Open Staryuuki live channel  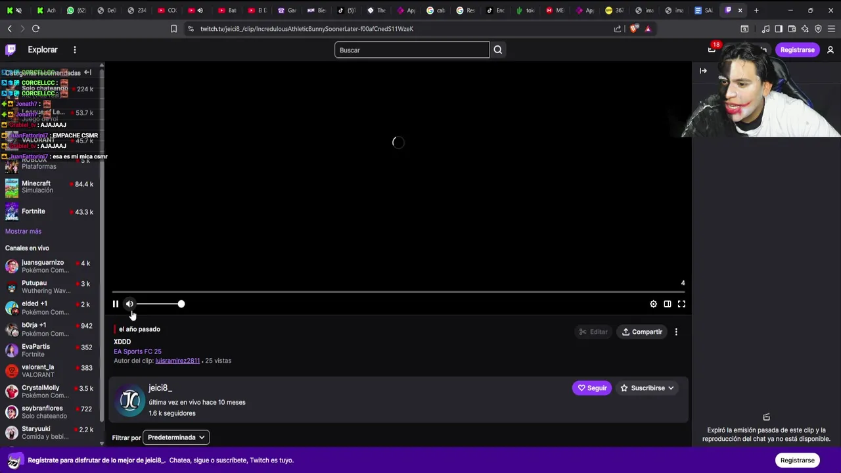coord(50,433)
